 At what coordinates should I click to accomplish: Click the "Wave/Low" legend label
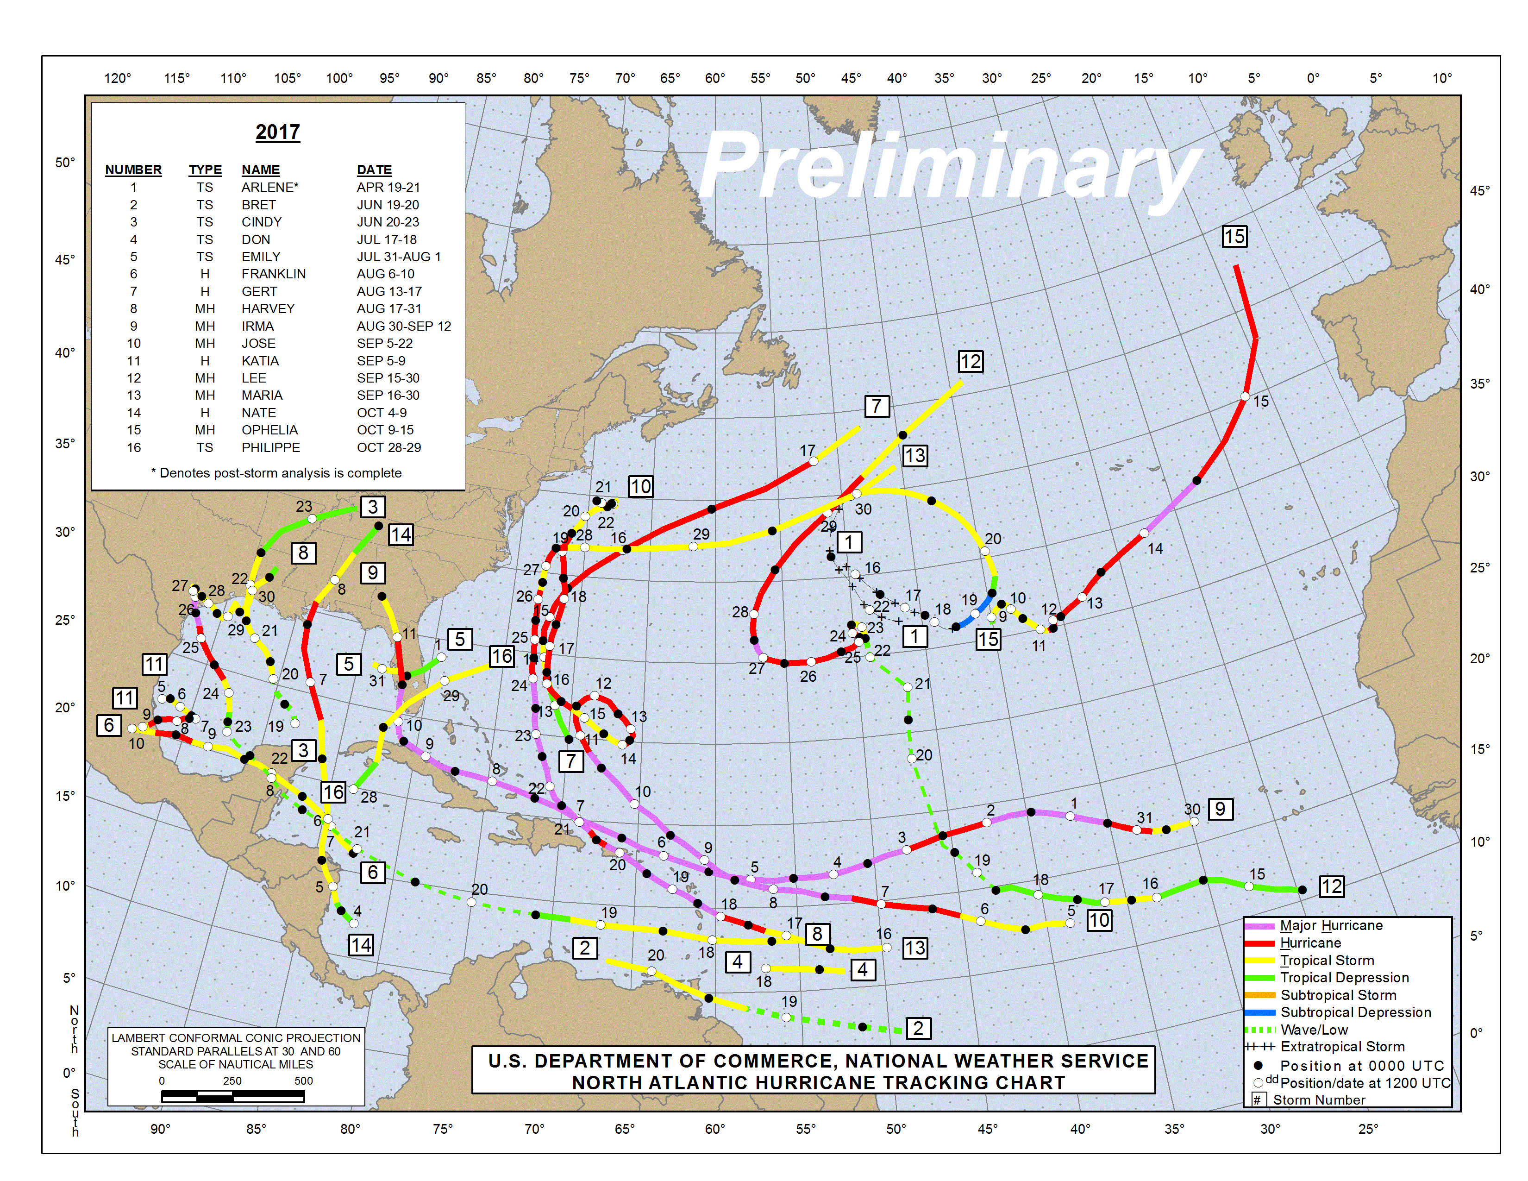coord(1314,1030)
